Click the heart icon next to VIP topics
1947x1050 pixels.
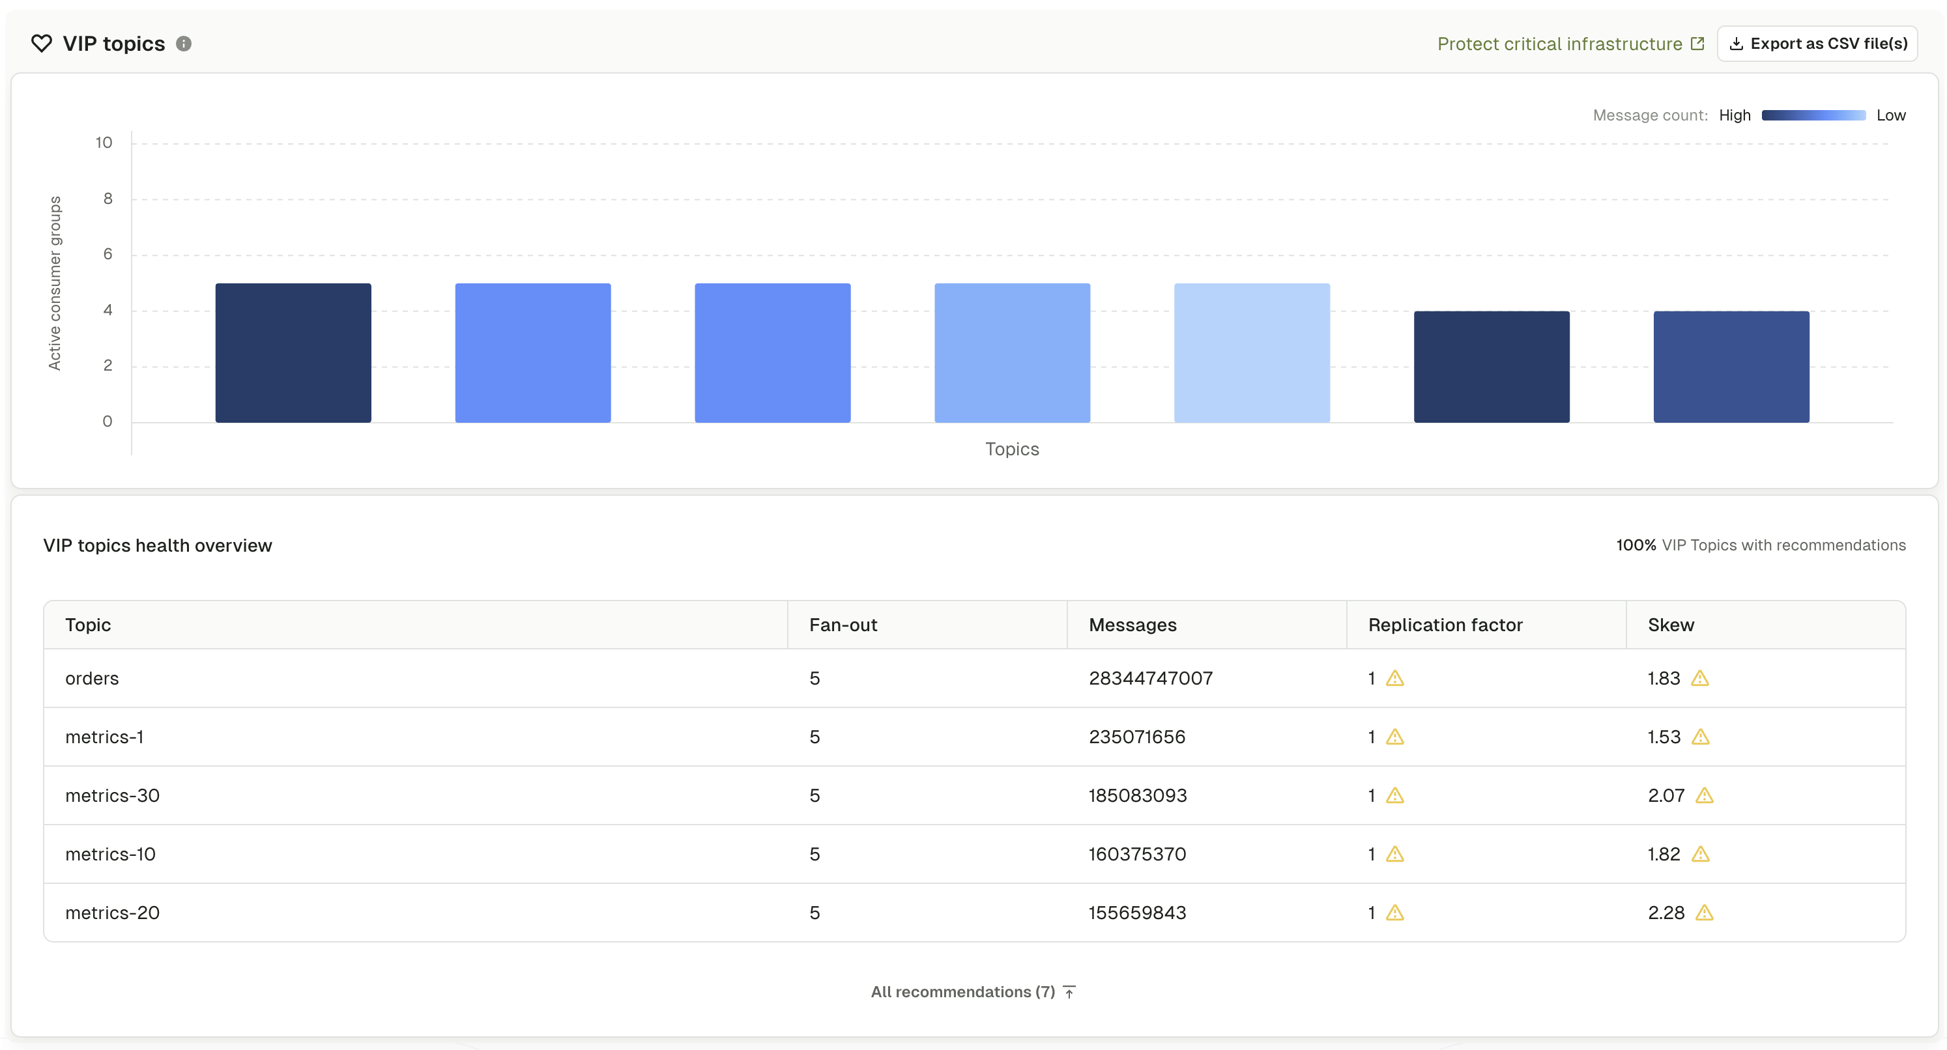(42, 43)
